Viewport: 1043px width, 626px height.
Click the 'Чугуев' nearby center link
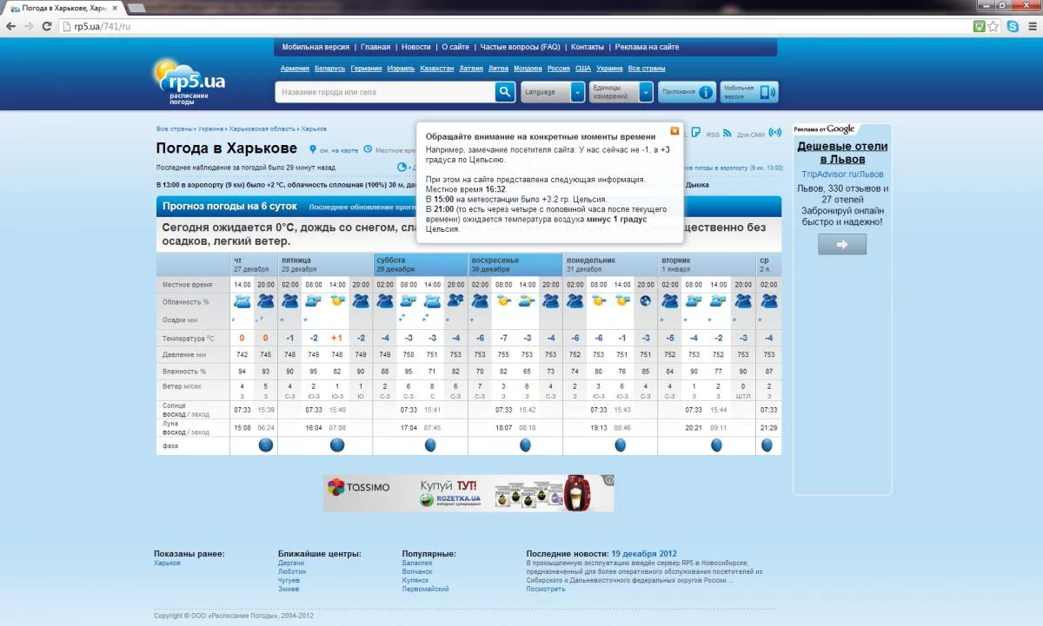pos(289,581)
